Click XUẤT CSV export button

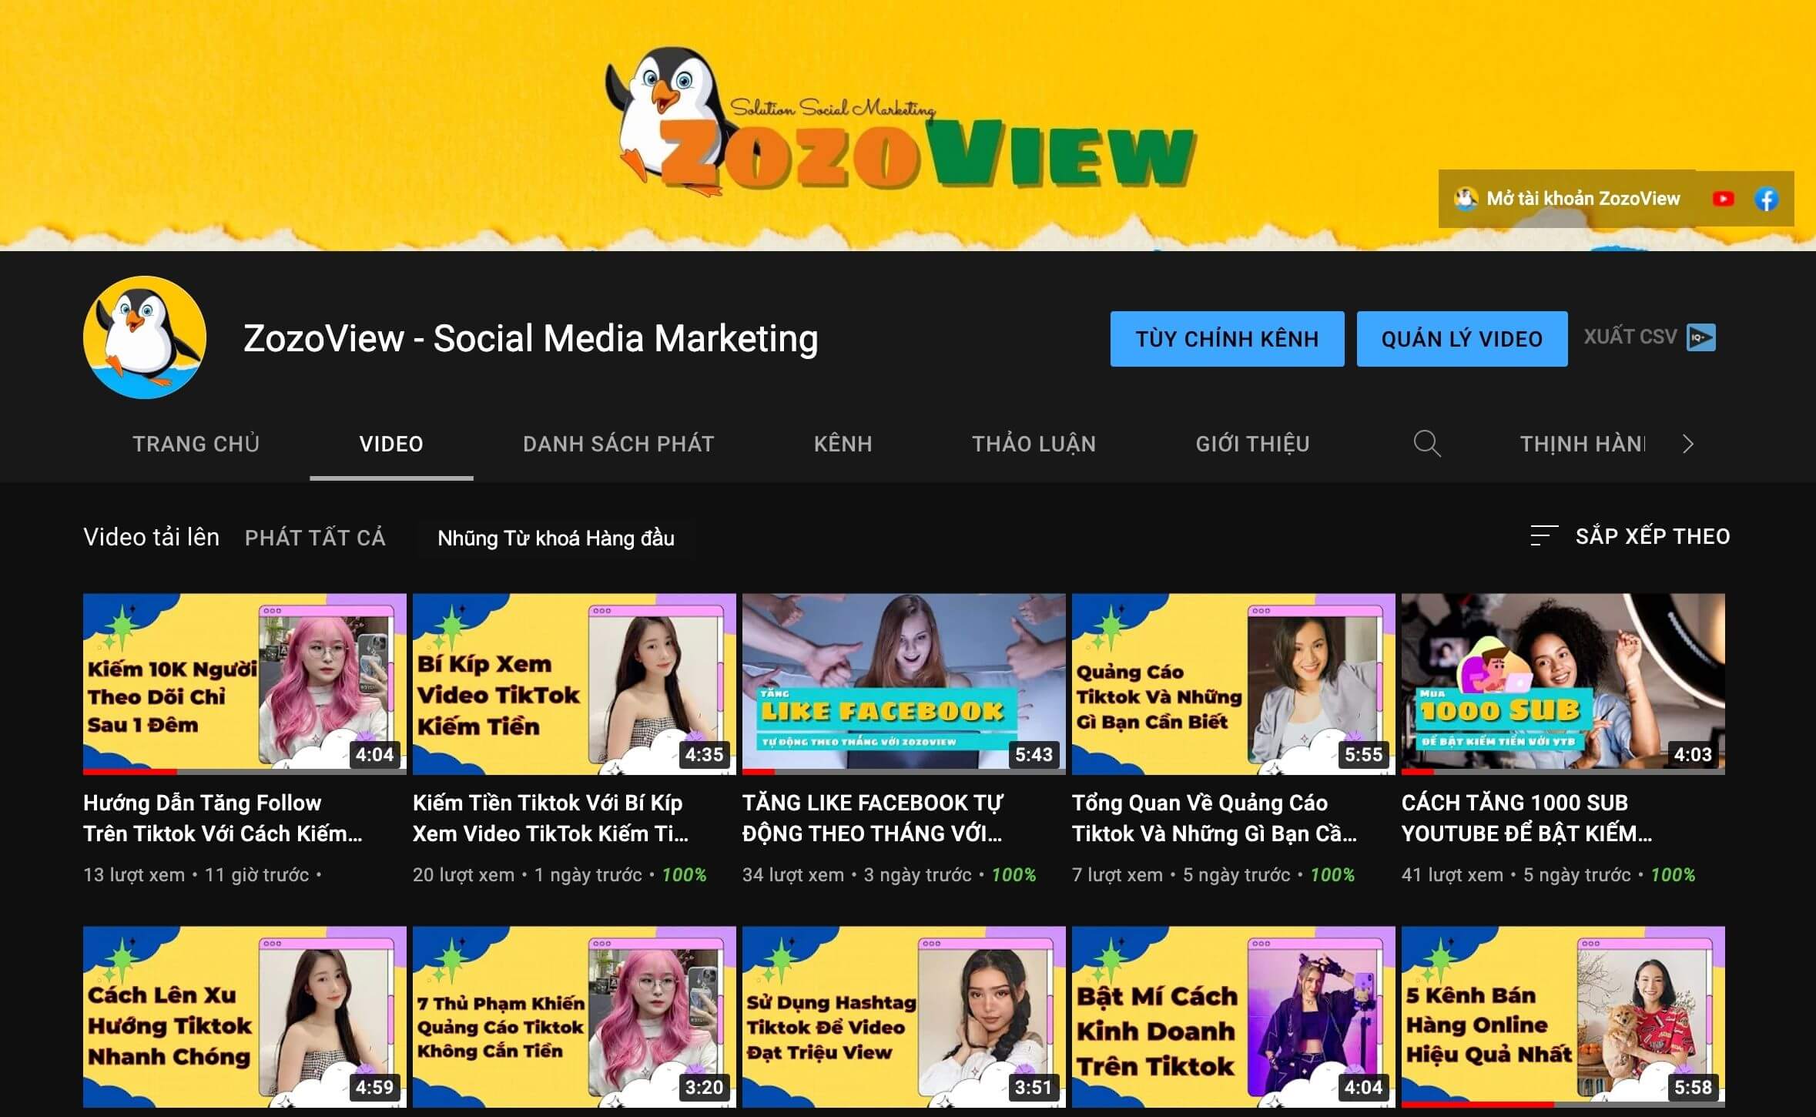coord(1649,337)
